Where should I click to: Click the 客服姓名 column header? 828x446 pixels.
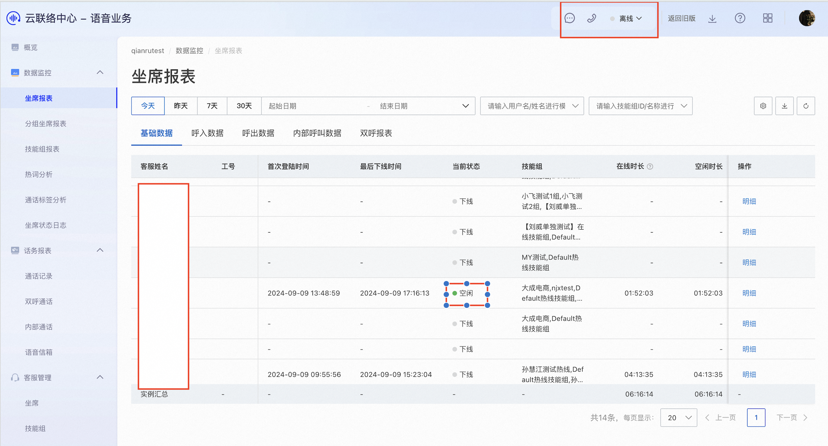point(154,167)
